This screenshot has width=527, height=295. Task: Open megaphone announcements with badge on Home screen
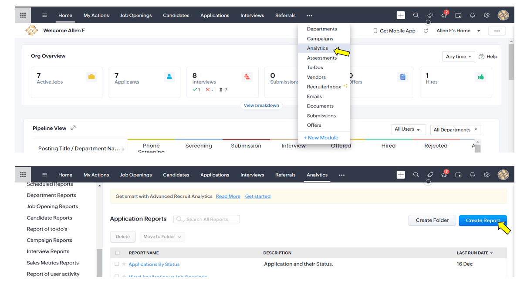[x=444, y=15]
